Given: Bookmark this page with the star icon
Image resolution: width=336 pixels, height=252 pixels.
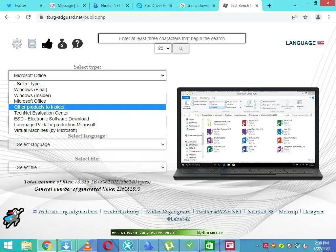Looking at the screenshot, I should point(305,17).
